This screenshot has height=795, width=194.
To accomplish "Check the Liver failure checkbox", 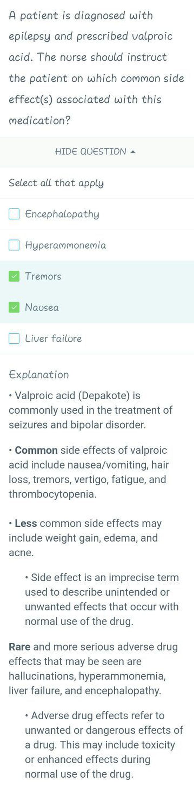I will point(14,338).
